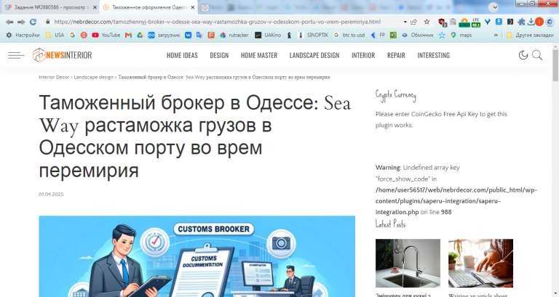Open the SINOPTIK weather bookmark
The width and height of the screenshot is (559, 297).
[x=313, y=35]
